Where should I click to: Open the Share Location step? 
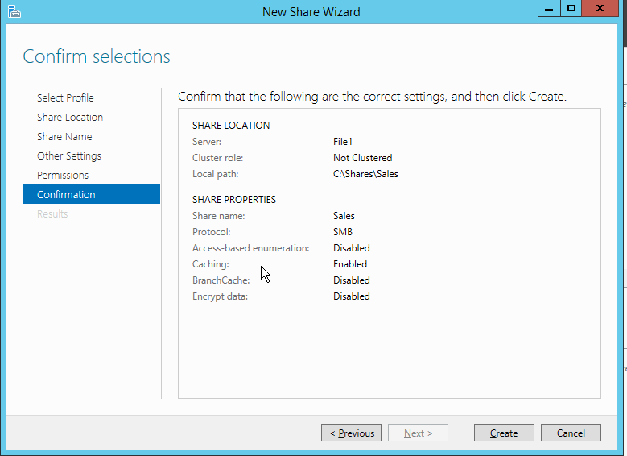(x=70, y=117)
